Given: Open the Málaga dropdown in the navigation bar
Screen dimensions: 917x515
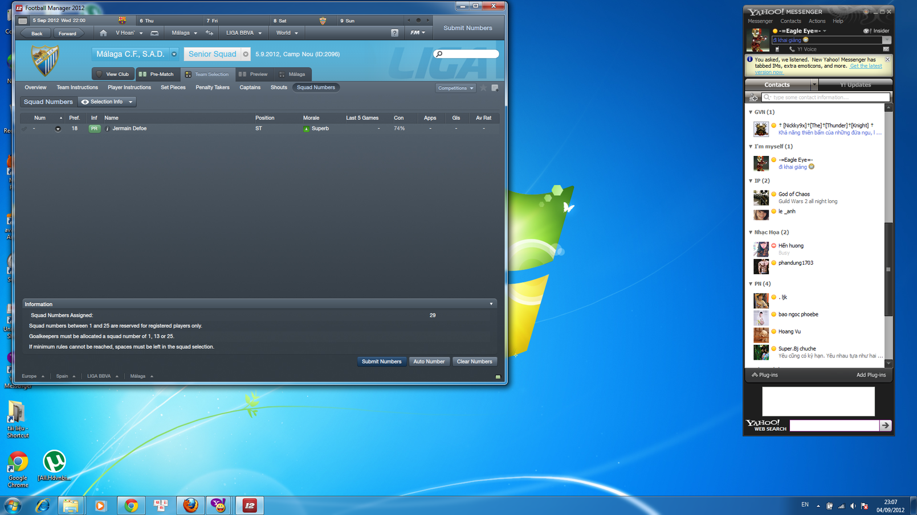Looking at the screenshot, I should pos(184,33).
